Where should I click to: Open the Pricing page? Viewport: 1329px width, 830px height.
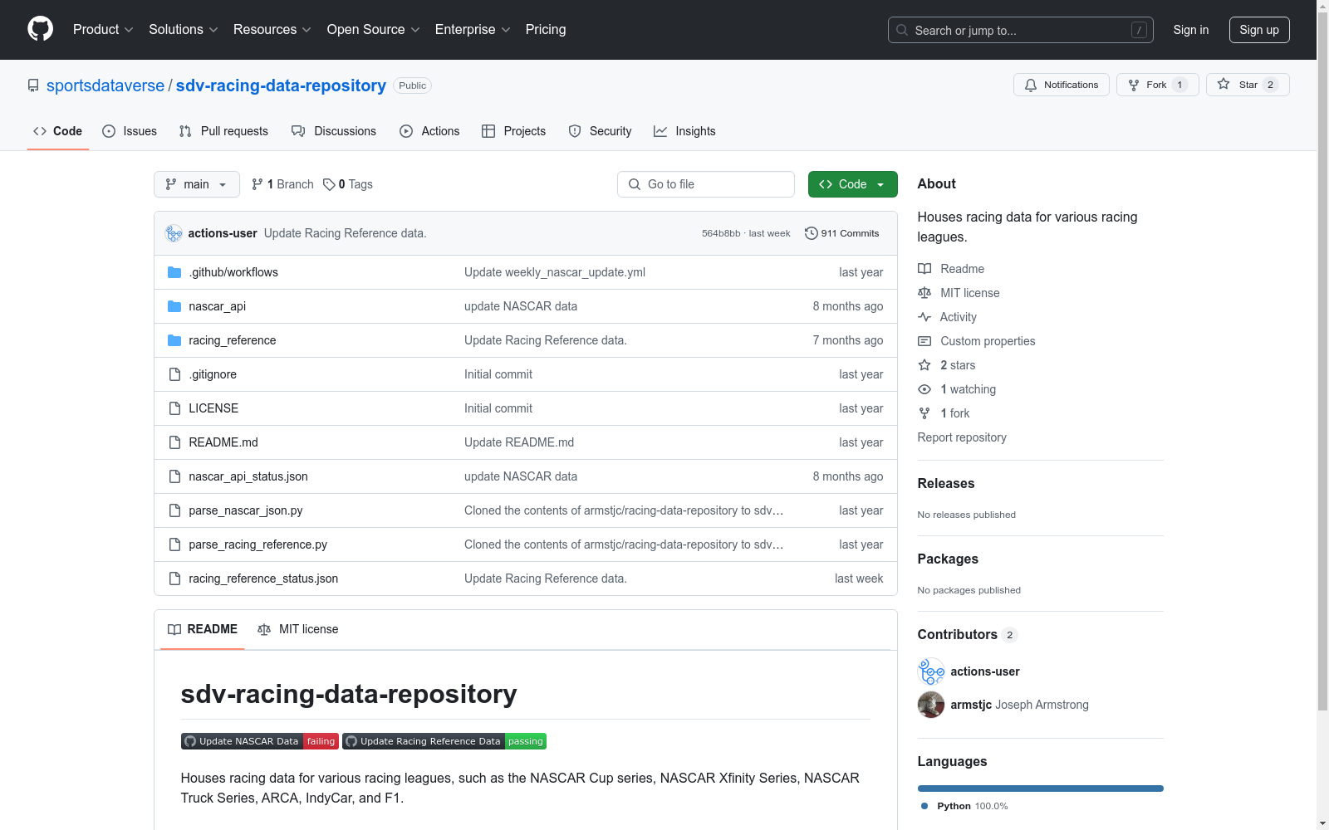[x=546, y=30]
